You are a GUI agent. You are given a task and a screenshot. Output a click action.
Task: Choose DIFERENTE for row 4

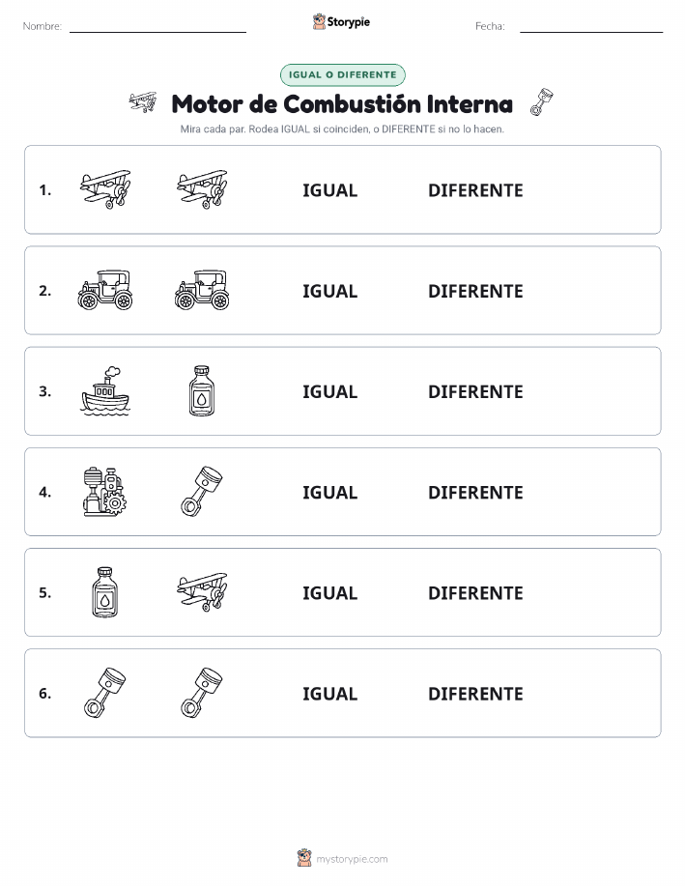[x=475, y=492]
